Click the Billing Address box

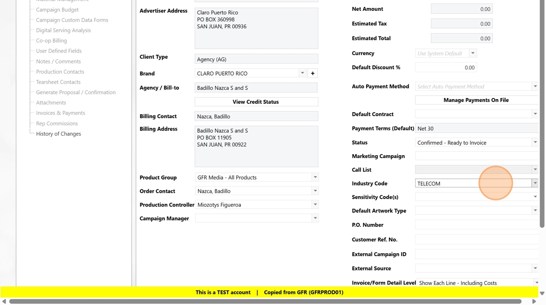pyautogui.click(x=256, y=146)
